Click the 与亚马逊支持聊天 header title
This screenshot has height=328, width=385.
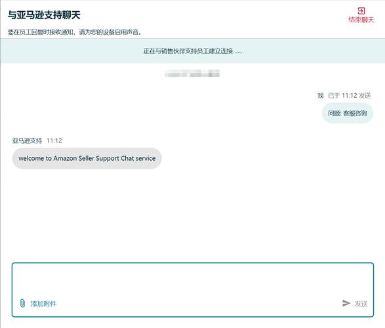click(x=44, y=15)
